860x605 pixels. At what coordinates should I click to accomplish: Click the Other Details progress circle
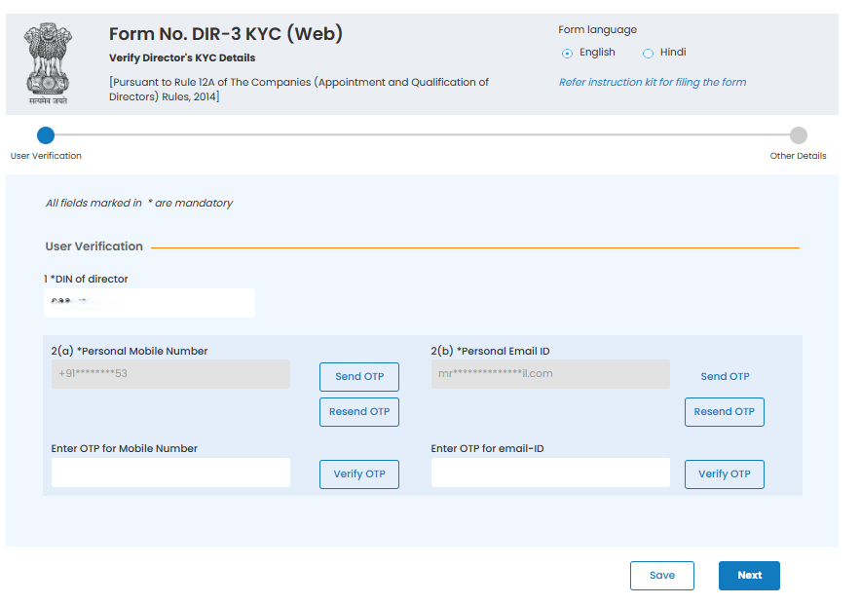pos(801,135)
